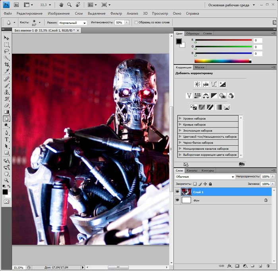
Task: Open the Фильтр menu
Action: point(116,14)
